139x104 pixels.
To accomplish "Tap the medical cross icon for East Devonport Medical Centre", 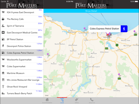I will pos(3,32).
